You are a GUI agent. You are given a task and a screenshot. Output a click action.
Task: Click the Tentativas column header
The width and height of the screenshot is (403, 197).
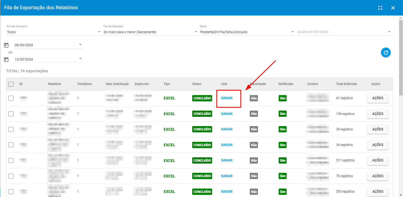[x=85, y=84]
